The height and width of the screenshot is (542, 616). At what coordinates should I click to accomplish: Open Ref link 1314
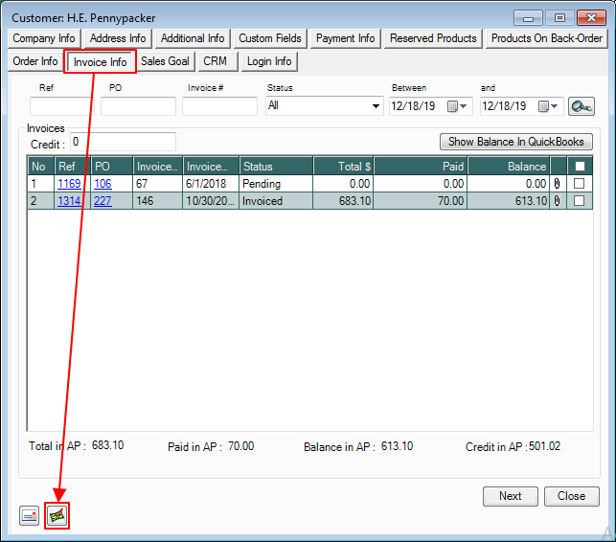(69, 201)
